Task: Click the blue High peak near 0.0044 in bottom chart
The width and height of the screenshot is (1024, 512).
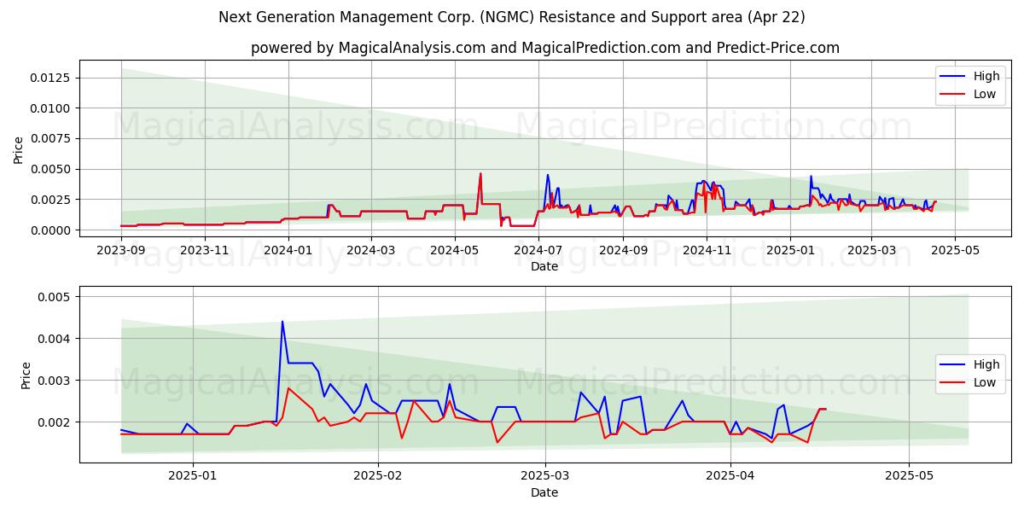Action: tap(282, 323)
